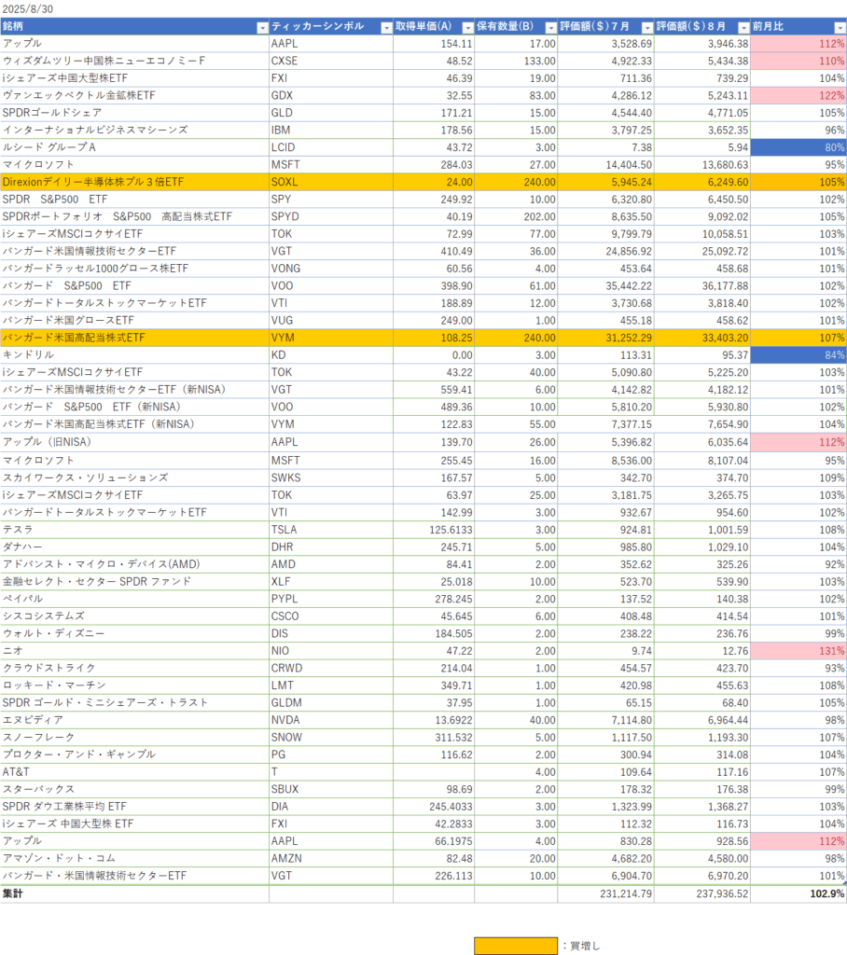Screen dimensions: 847x955
Task: Open the 評価額($)8月 column filter dropdown
Action: click(x=743, y=27)
